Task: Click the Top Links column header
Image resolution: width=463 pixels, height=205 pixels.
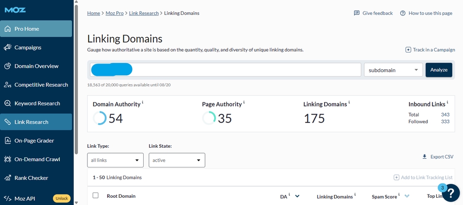Action: click(x=435, y=196)
